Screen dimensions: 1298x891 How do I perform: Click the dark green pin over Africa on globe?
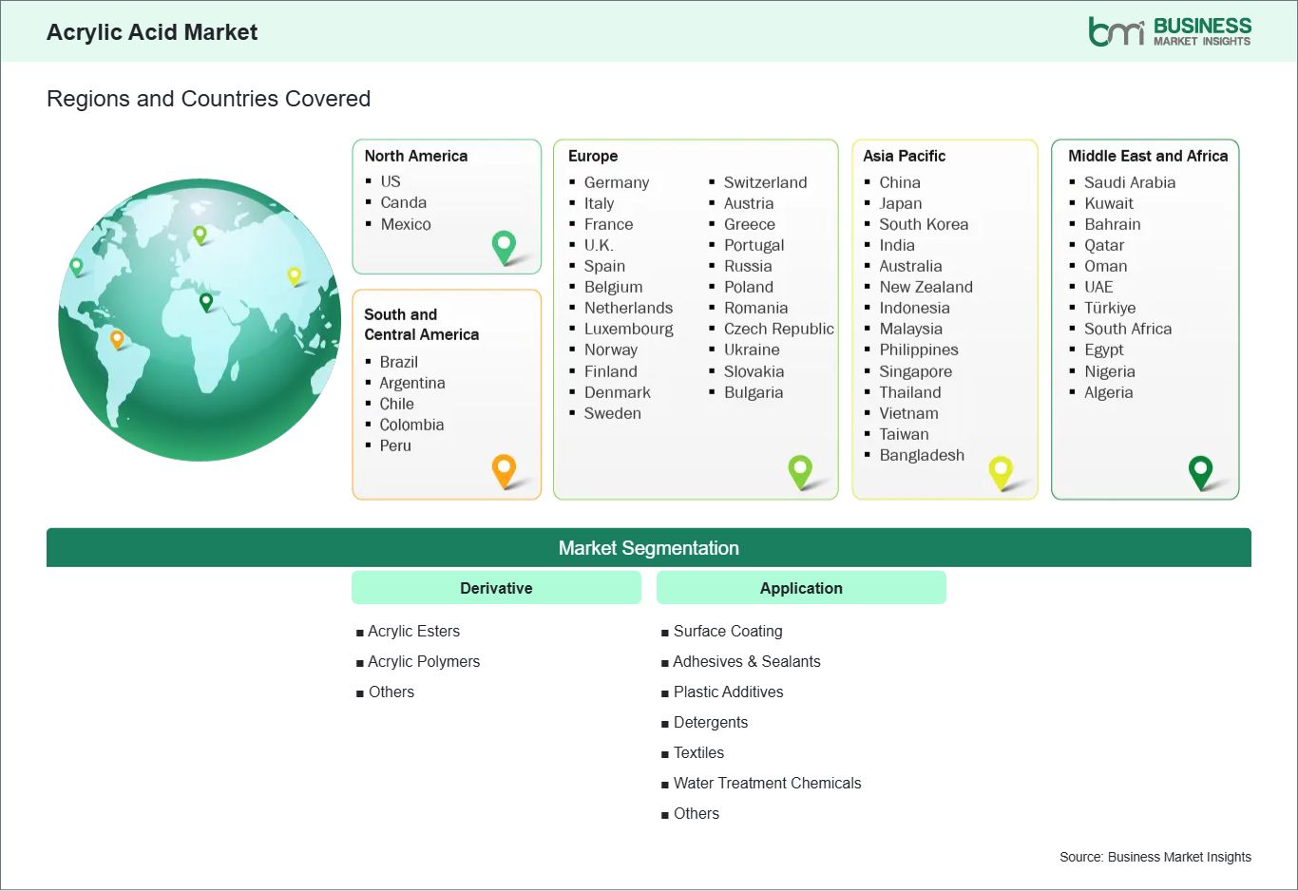(204, 303)
